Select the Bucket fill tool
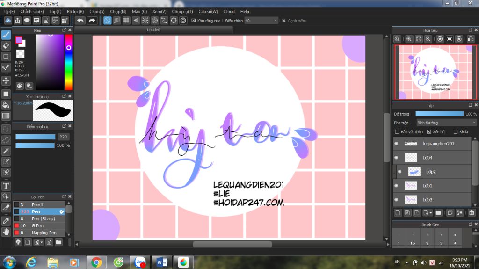This screenshot has width=479, height=269. (x=6, y=105)
